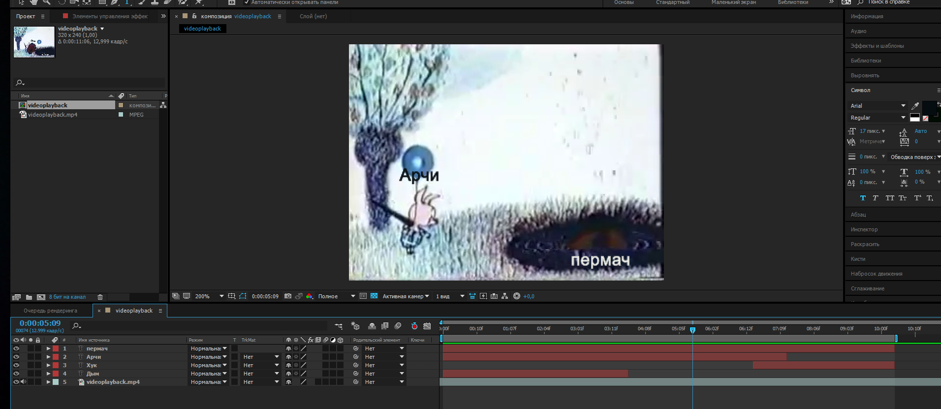Open the 1 вид view layout dropdown
The image size is (941, 409).
pos(450,296)
